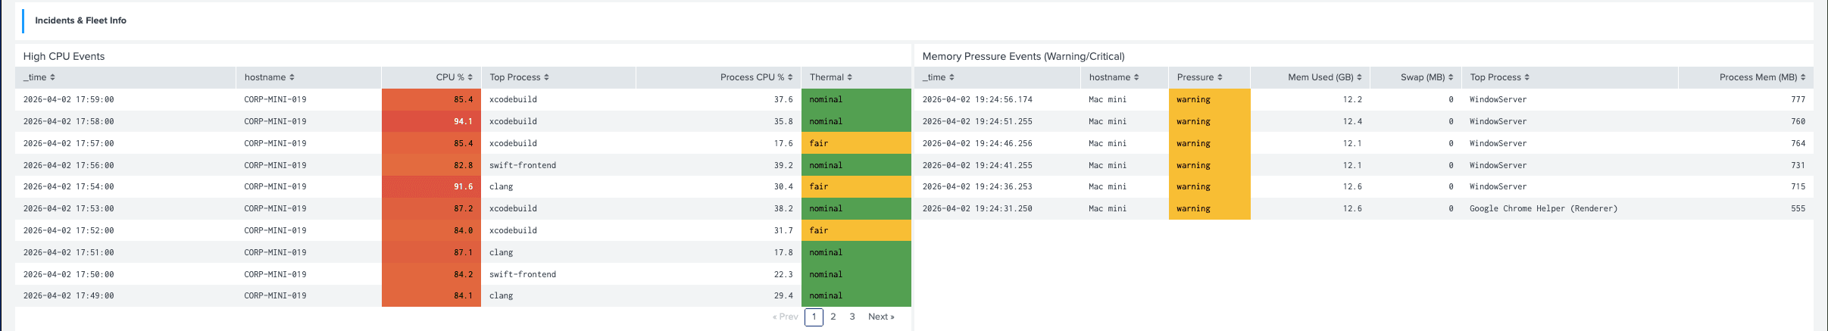The width and height of the screenshot is (1828, 331).
Task: Click Process Mem value 555
Action: [1798, 208]
